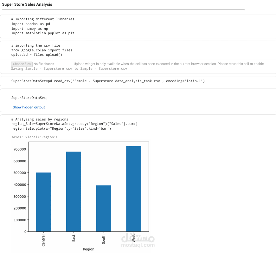Click the West bar in the chart
276x253 pixels.
134,189
